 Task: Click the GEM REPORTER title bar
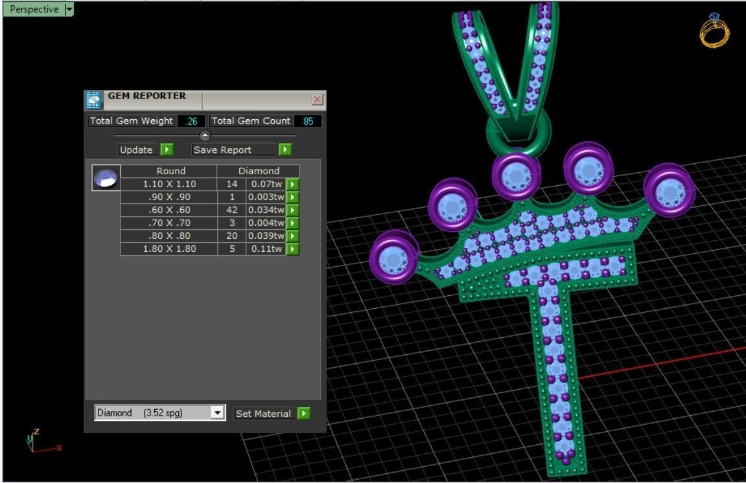coord(205,99)
